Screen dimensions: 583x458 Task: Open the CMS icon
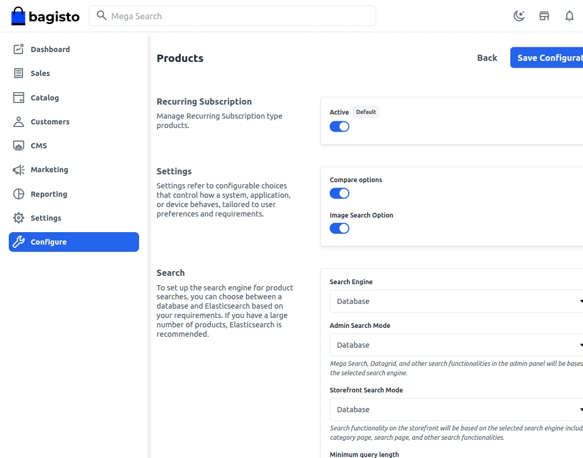coord(17,145)
